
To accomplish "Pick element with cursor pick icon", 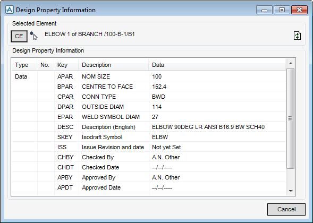I will tap(33, 36).
